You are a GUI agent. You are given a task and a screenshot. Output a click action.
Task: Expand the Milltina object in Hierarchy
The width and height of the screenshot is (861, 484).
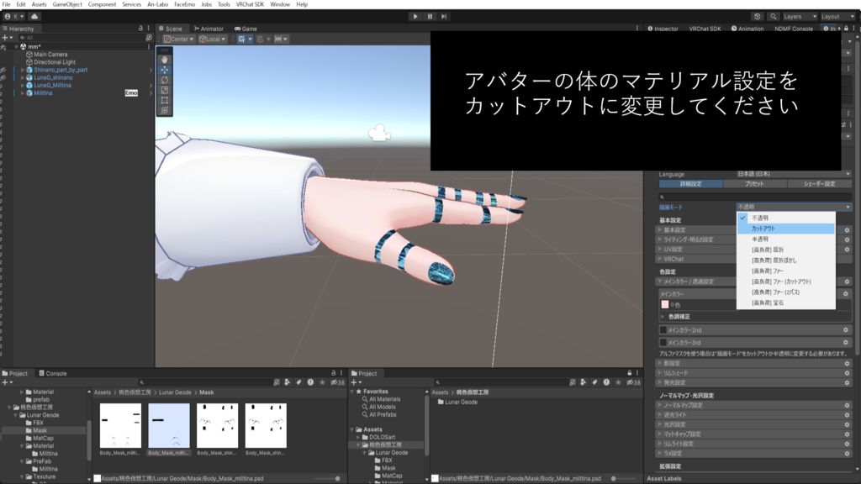[x=23, y=93]
